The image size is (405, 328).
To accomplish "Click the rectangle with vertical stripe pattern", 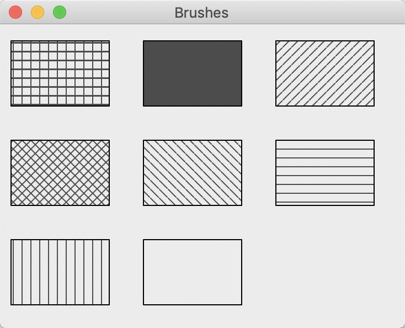I will (x=60, y=272).
